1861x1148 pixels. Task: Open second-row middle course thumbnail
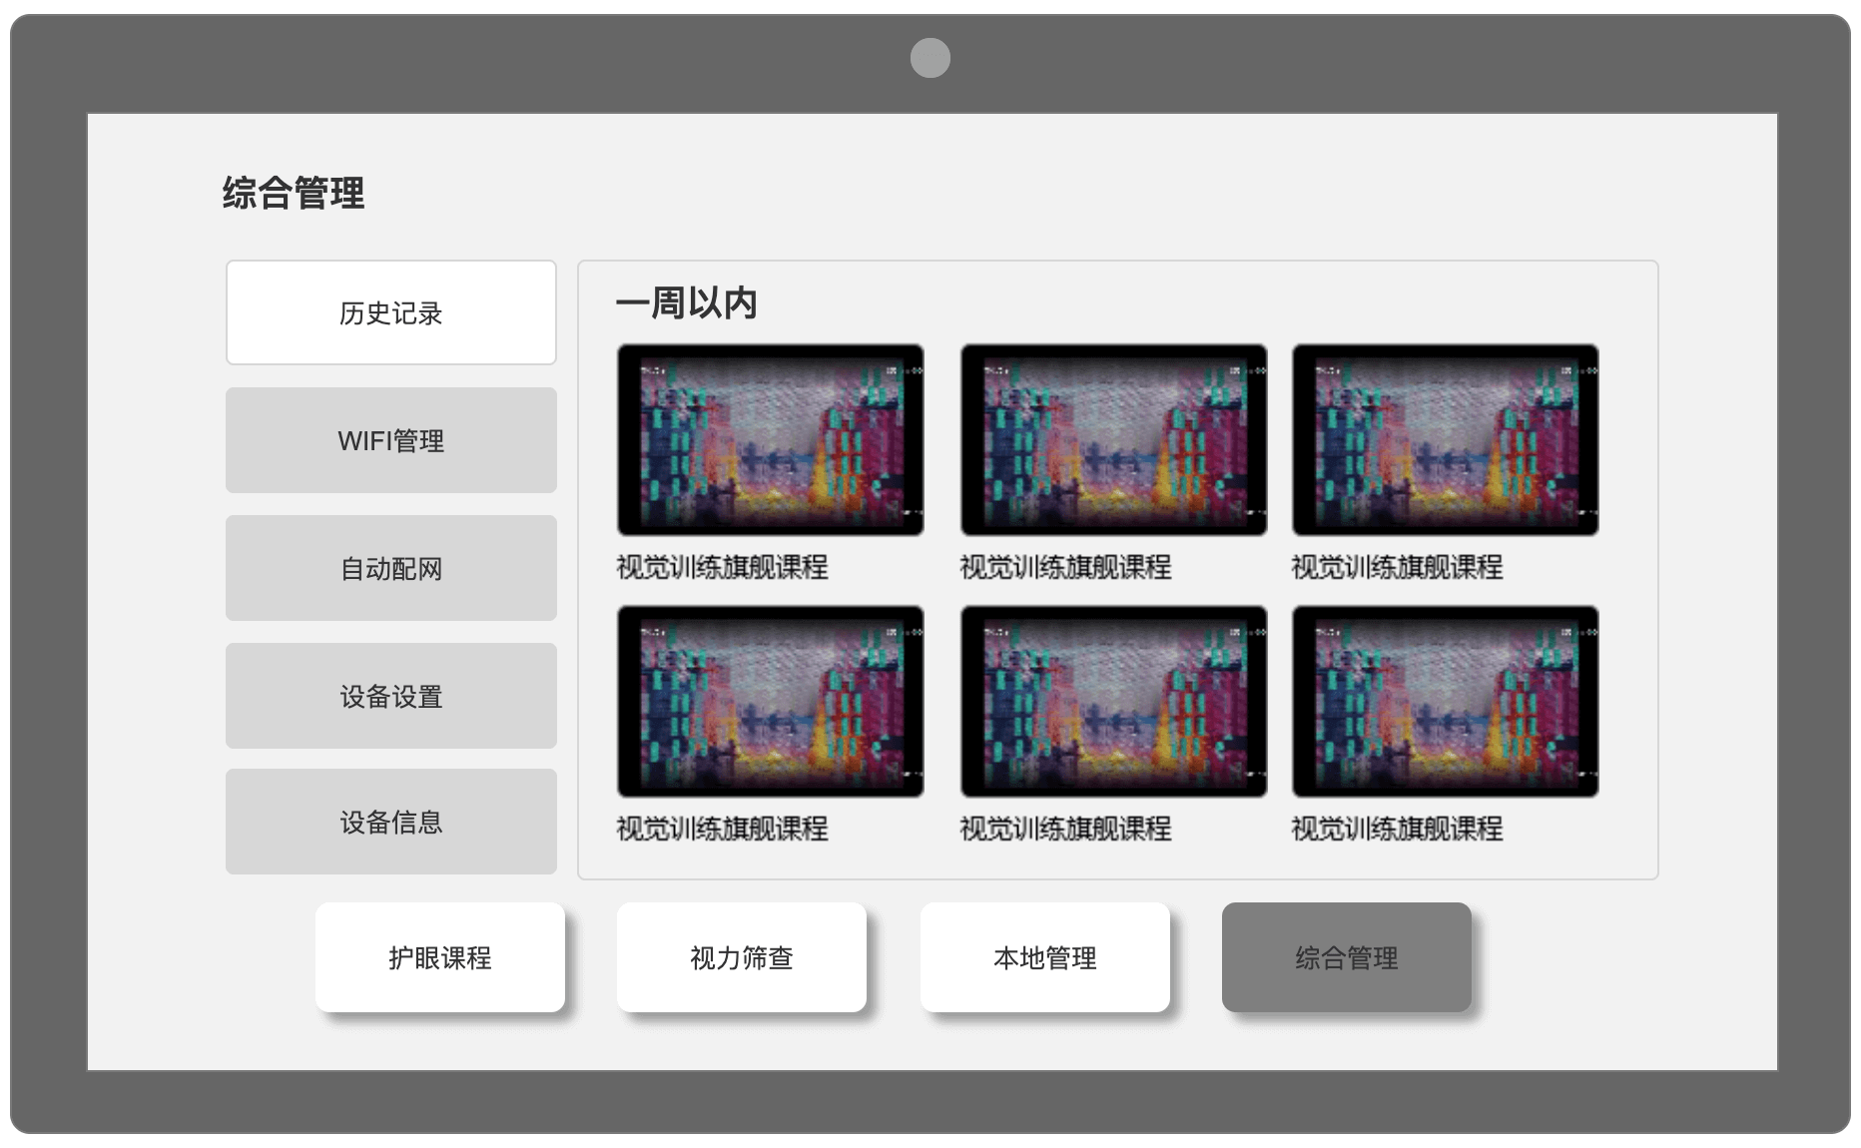tap(1113, 701)
